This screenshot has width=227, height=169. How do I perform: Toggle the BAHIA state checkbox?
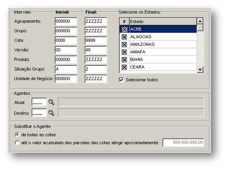(124, 59)
